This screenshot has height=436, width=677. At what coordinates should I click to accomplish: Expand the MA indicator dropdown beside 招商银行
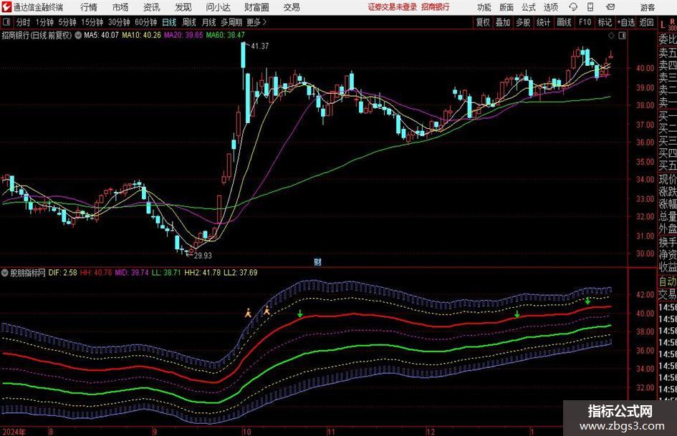coord(78,35)
